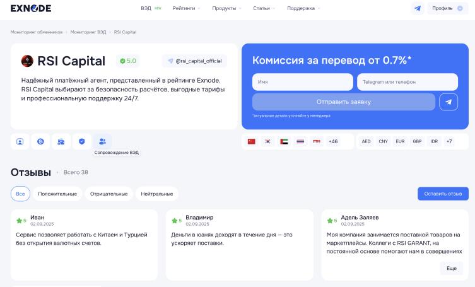Click the profile card icon under description

20,142
